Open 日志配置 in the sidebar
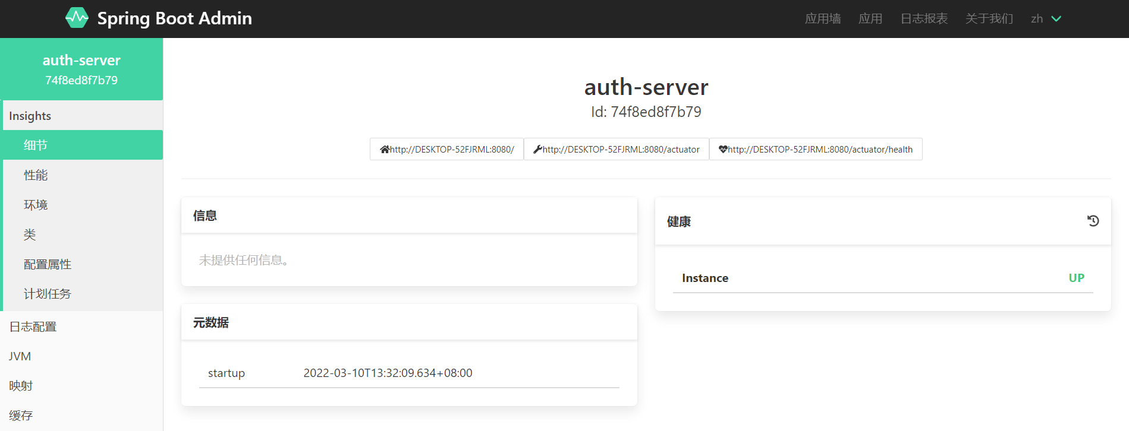The height and width of the screenshot is (431, 1129). point(81,327)
